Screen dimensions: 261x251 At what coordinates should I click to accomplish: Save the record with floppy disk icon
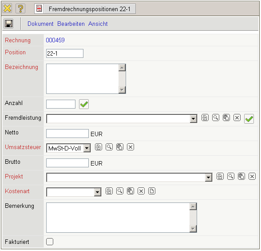(8, 24)
